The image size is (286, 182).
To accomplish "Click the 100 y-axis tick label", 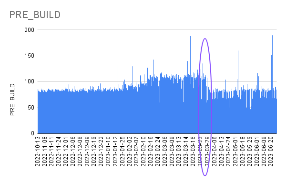I will (30, 81).
